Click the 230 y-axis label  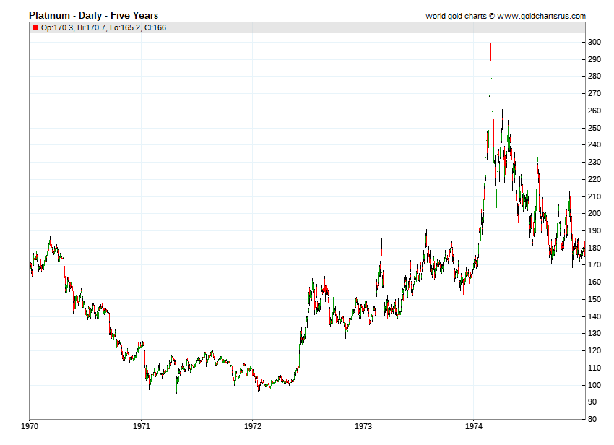click(594, 162)
